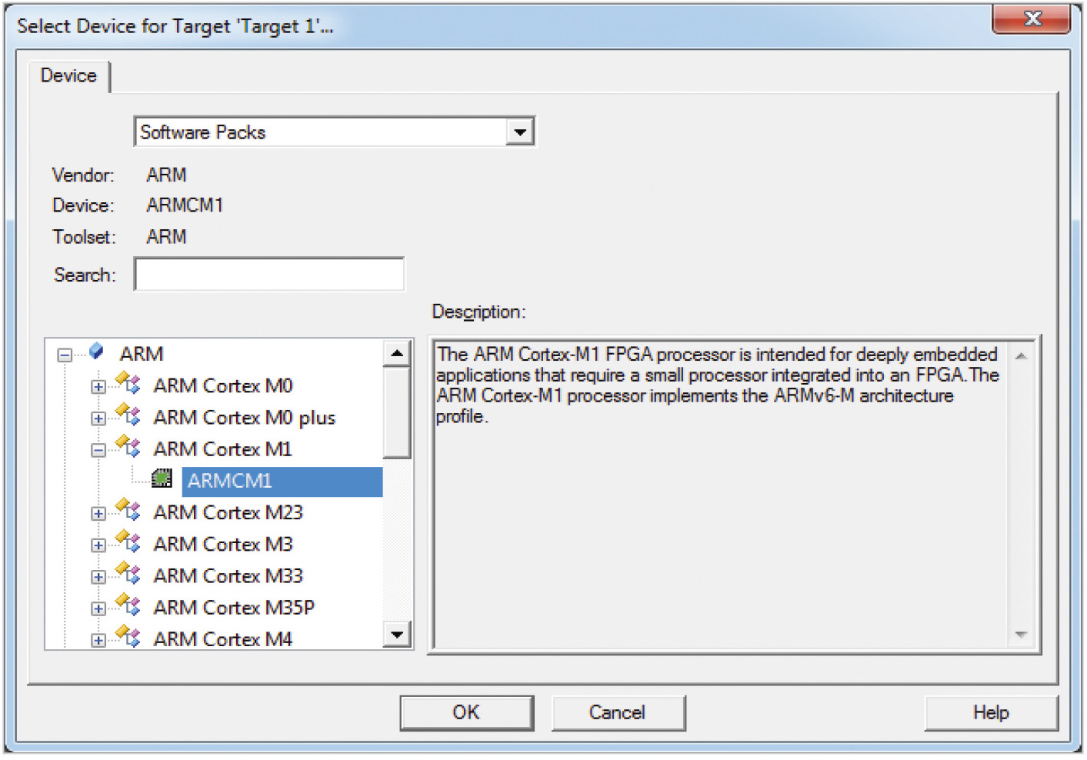
Task: Expand the ARM Cortex M23 node
Action: (98, 513)
